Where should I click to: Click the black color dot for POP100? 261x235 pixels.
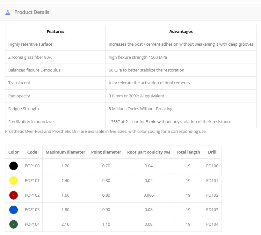point(13,166)
